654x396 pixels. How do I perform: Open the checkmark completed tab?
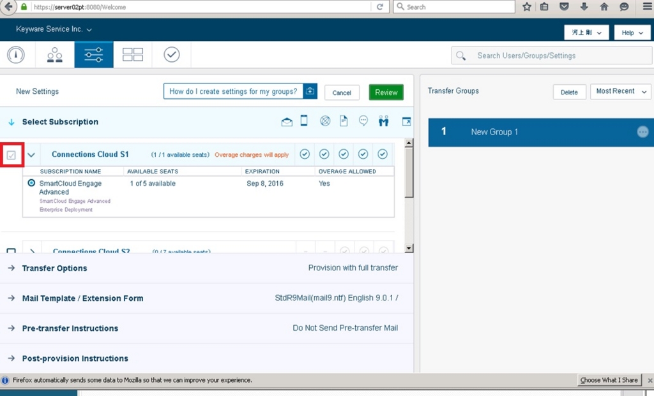(171, 55)
